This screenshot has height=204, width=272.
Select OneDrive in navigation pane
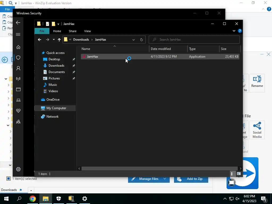coord(53,100)
